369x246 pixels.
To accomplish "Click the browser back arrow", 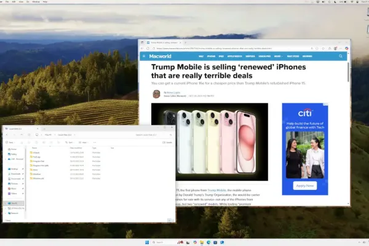I will pyautogui.click(x=142, y=49).
